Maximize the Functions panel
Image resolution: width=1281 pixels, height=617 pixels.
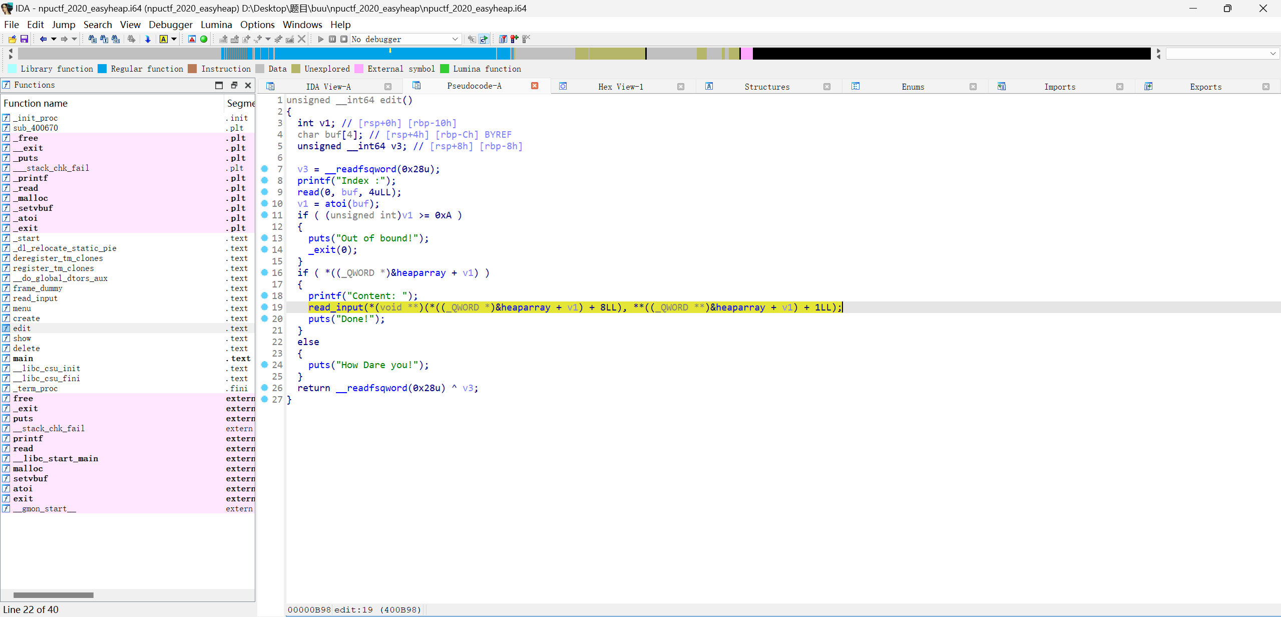[219, 85]
